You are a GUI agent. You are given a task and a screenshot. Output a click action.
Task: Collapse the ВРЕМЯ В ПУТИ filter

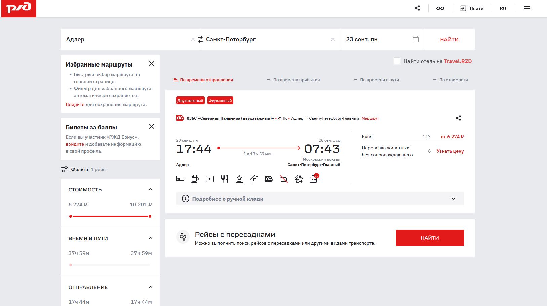(x=150, y=238)
